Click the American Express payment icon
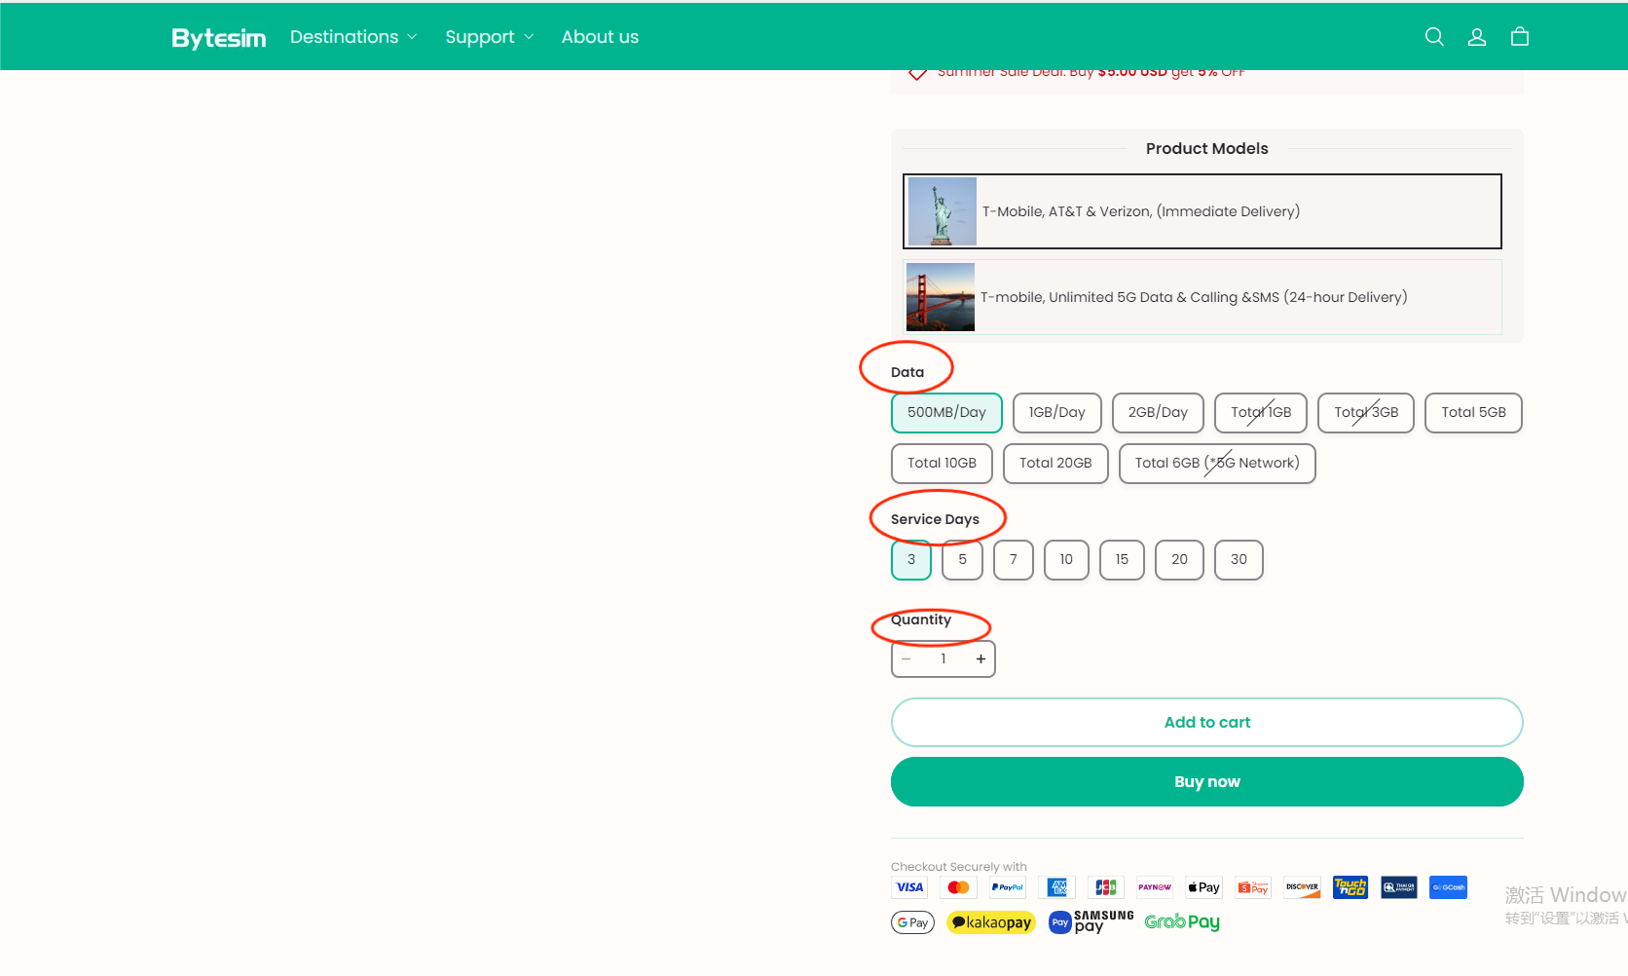 pos(1057,887)
